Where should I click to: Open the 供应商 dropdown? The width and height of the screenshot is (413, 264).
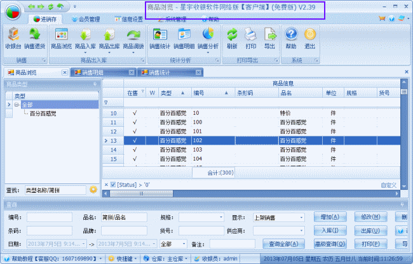point(301,231)
